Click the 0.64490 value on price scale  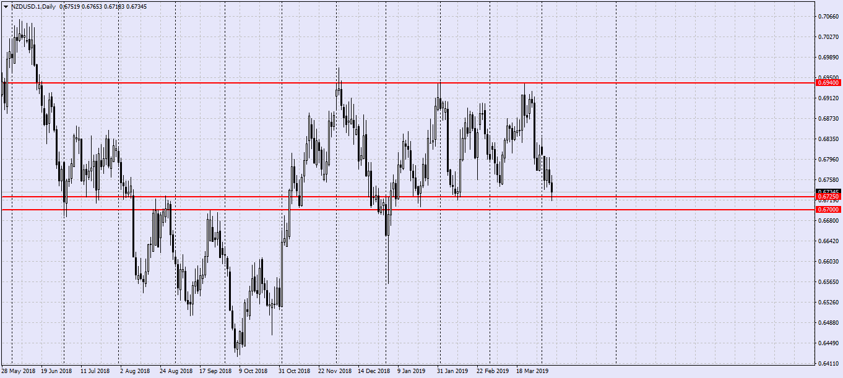828,343
